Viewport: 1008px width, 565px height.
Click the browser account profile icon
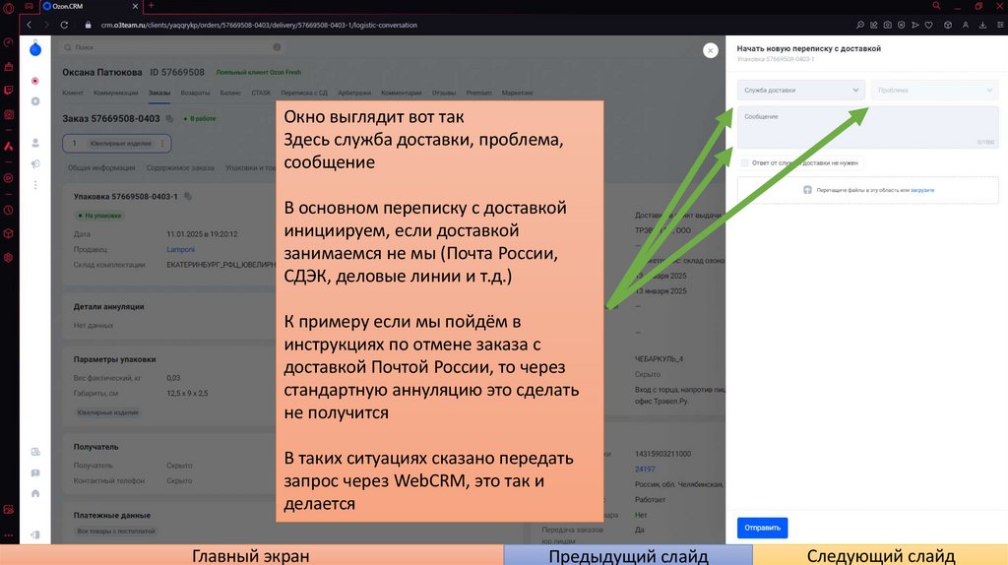pos(966,25)
